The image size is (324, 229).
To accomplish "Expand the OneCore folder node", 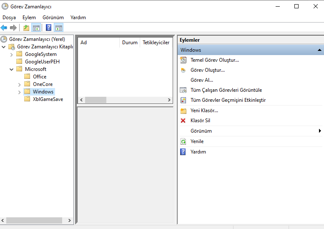I will [x=20, y=84].
